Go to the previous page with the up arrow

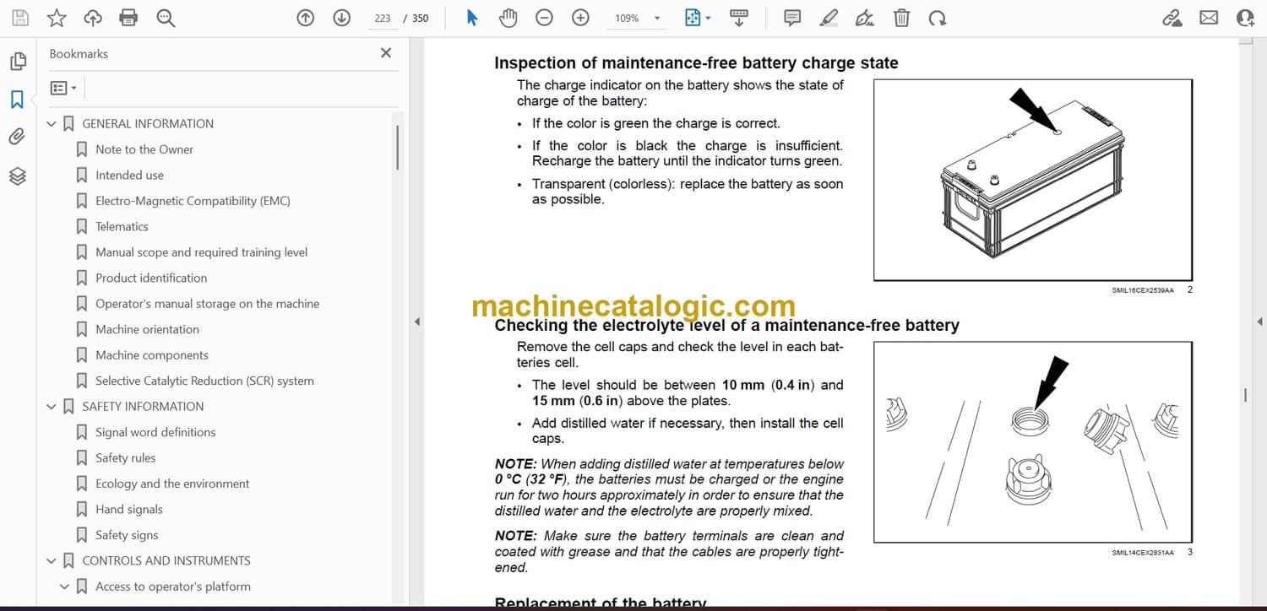(x=306, y=18)
